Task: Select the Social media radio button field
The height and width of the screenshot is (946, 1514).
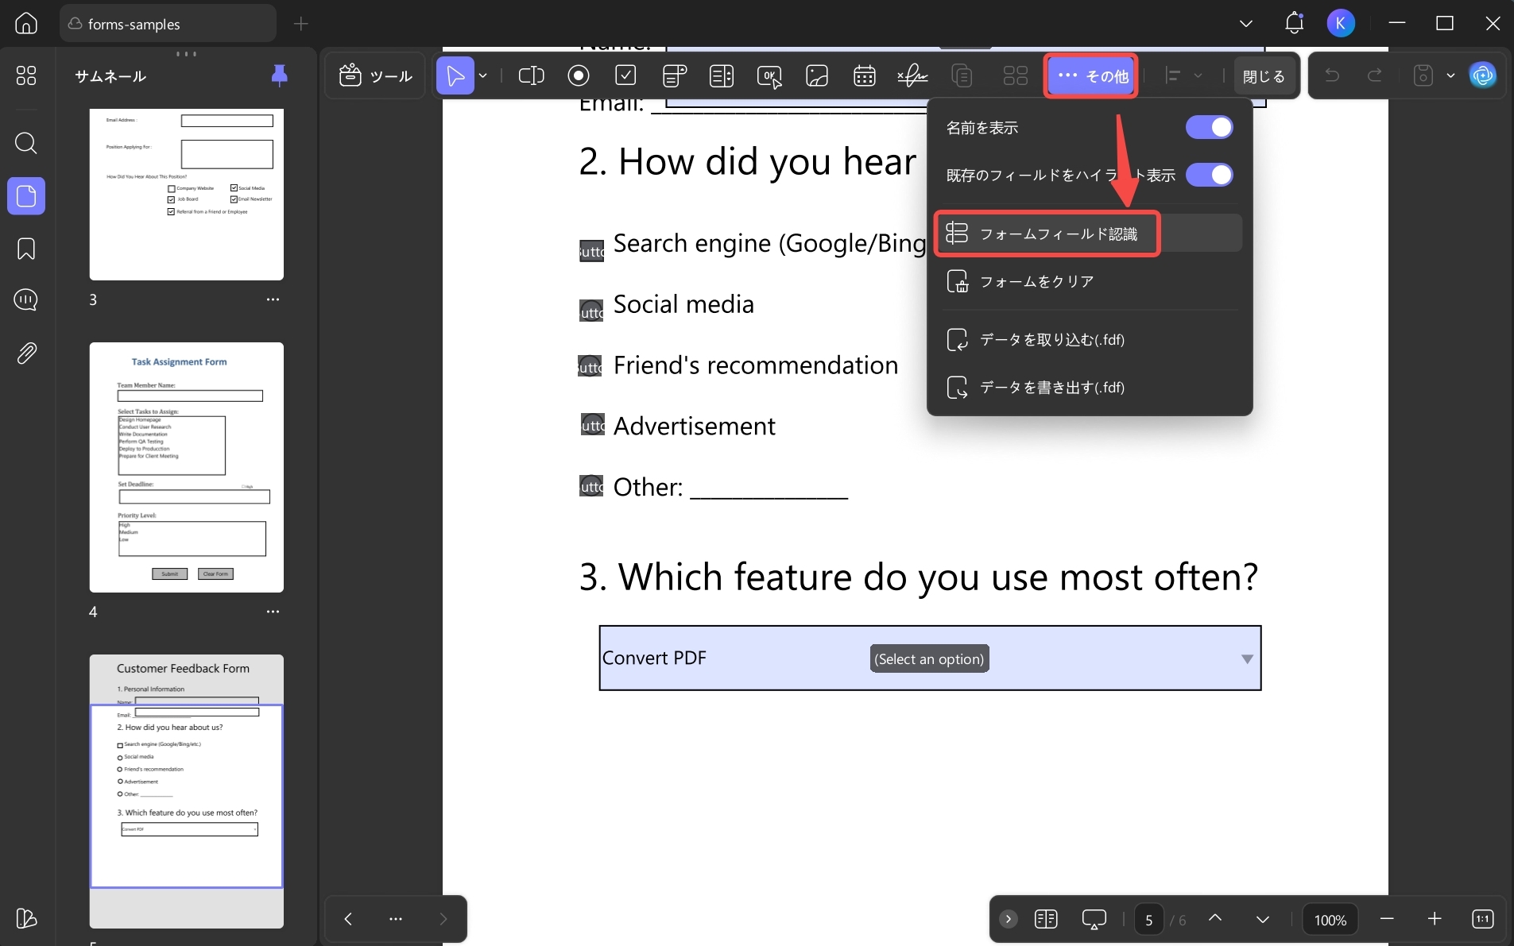Action: [590, 310]
